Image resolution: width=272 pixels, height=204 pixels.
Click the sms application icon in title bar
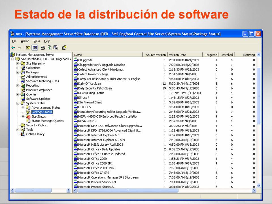pyautogui.click(x=12, y=34)
